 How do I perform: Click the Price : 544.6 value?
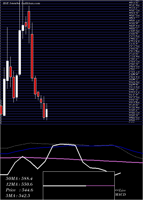click(19, 190)
